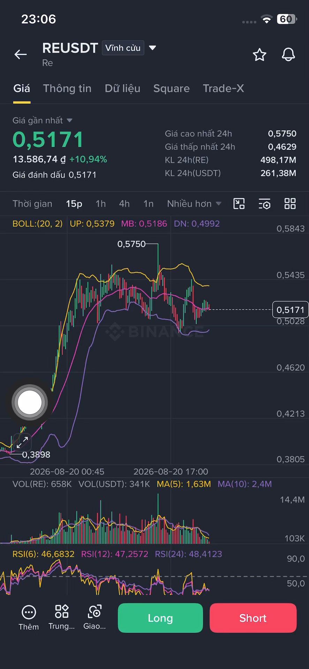Tap the back arrow icon
The width and height of the screenshot is (309, 669).
(x=21, y=54)
